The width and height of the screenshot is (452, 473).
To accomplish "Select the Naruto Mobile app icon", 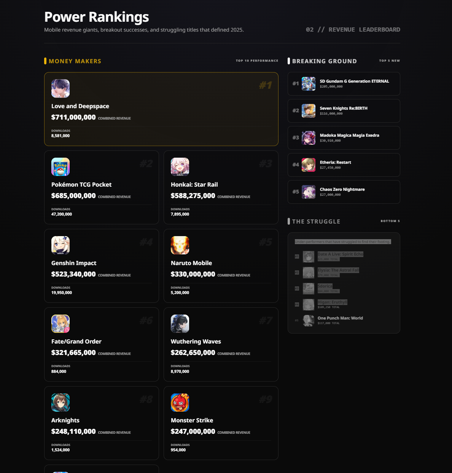I will point(180,245).
